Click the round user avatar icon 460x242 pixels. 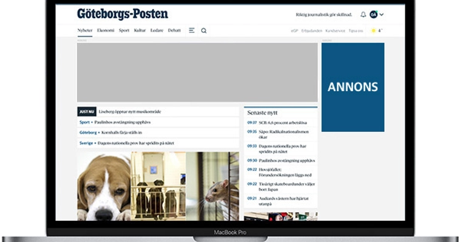pyautogui.click(x=374, y=15)
